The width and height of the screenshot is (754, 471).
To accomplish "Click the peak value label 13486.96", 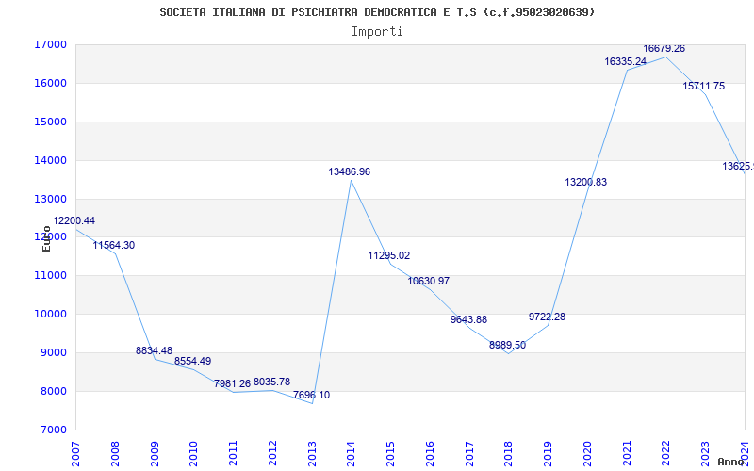I will tap(349, 172).
